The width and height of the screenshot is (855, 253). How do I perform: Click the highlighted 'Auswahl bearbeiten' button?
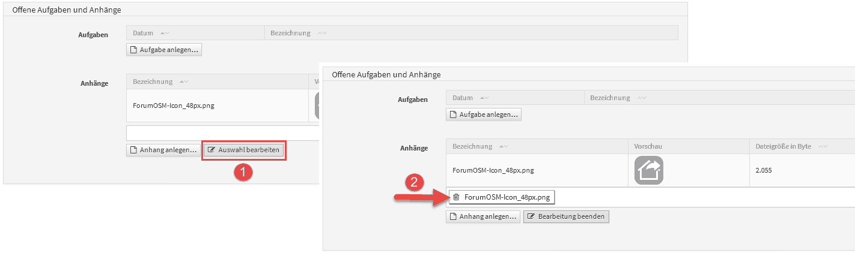pyautogui.click(x=243, y=150)
